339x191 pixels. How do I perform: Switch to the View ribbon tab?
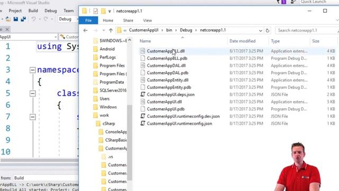click(147, 20)
